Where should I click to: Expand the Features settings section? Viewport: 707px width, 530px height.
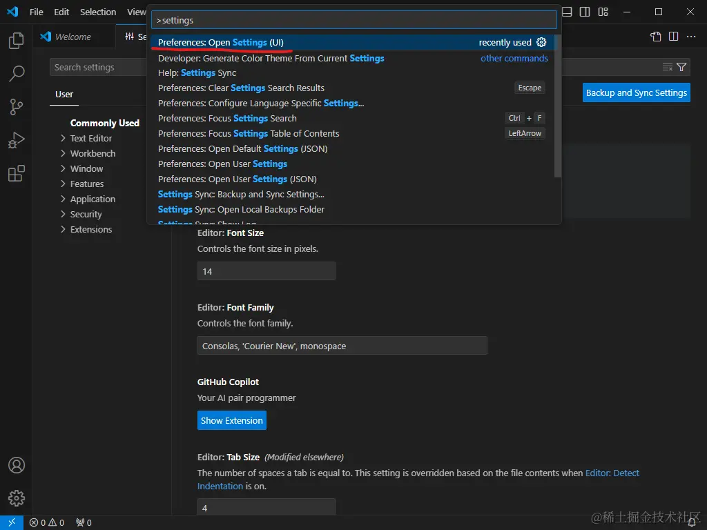(86, 184)
